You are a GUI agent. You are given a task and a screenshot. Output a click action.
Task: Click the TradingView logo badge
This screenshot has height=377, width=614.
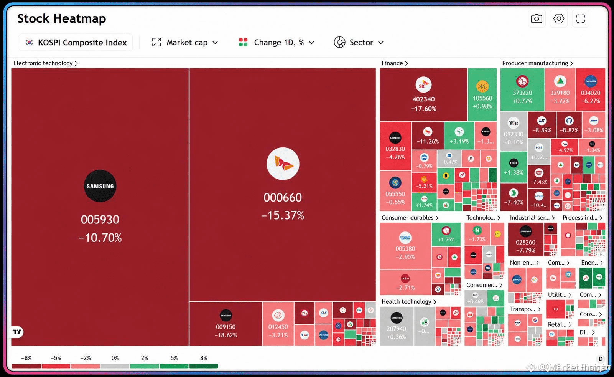(17, 332)
